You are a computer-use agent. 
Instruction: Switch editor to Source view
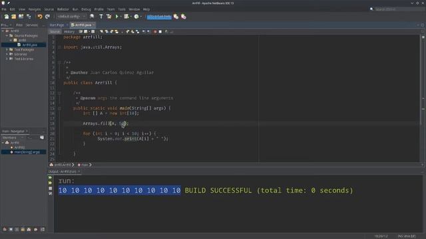coord(55,32)
